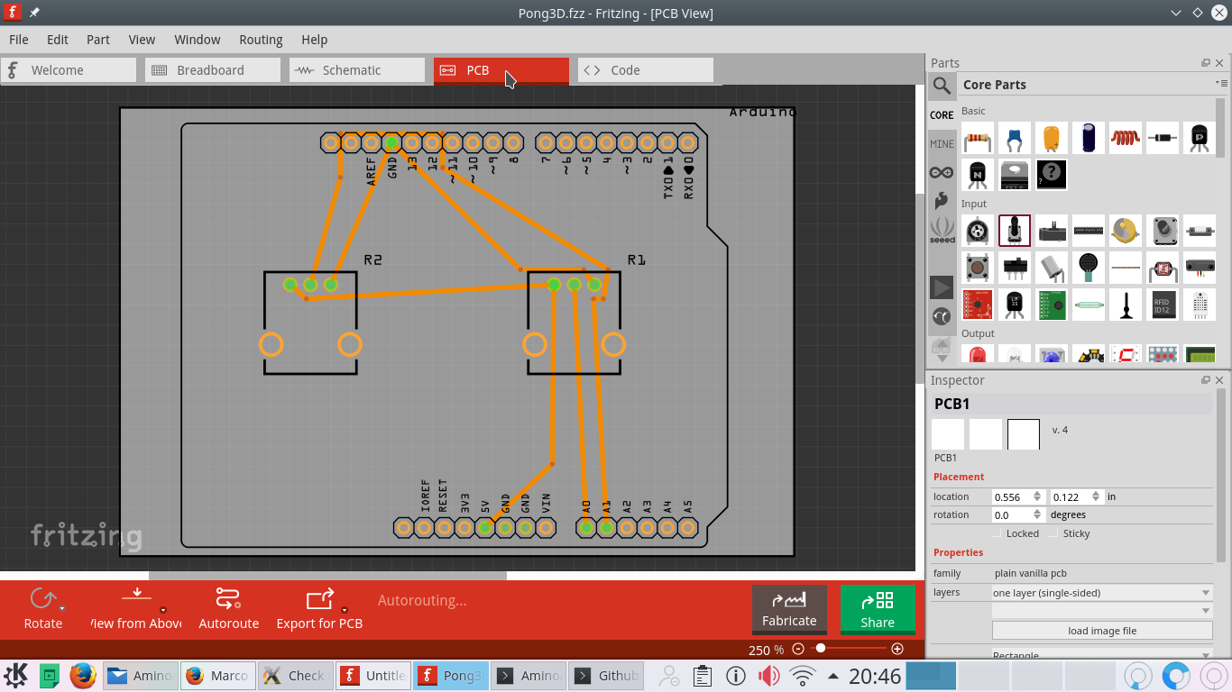Screen dimensions: 1232x692
Task: Open Firefox in the taskbar
Action: [83, 675]
